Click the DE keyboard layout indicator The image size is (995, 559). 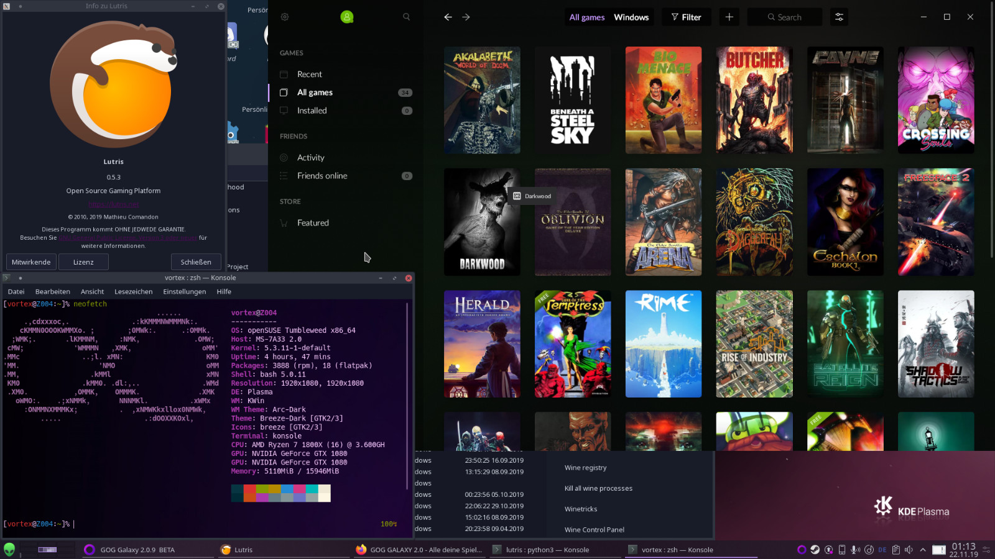(882, 550)
